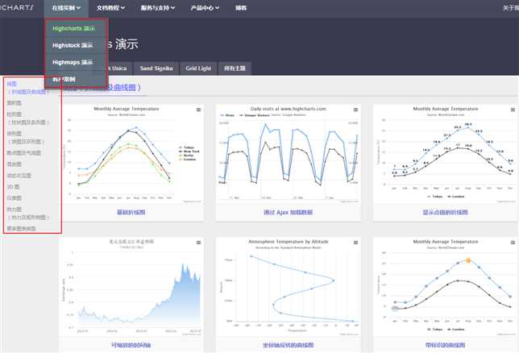
Task: Toggle the New York series in the first chart's legend
Action: click(189, 152)
